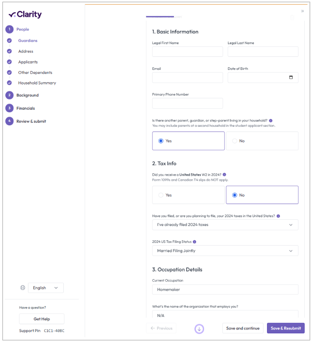Viewport: 312px width, 343px height.
Task: Click the Clarity logo icon
Action: (x=12, y=15)
